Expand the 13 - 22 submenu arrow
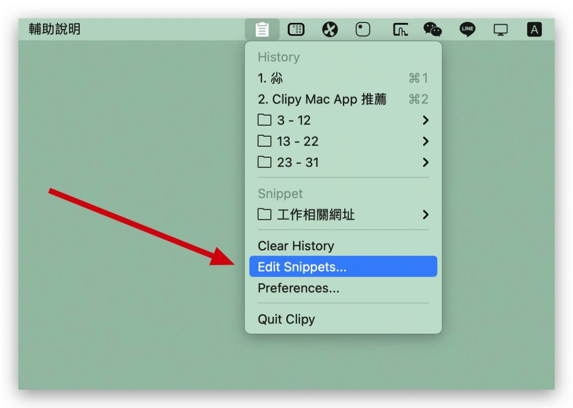The image size is (573, 408). pos(425,141)
